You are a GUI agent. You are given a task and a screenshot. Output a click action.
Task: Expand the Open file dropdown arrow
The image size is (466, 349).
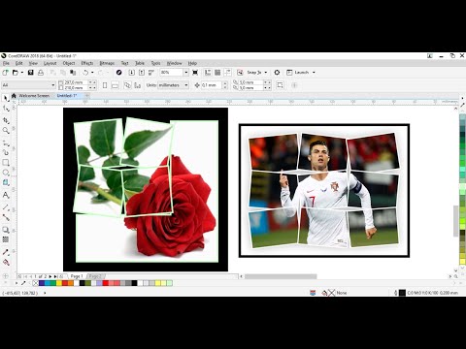pos(22,73)
